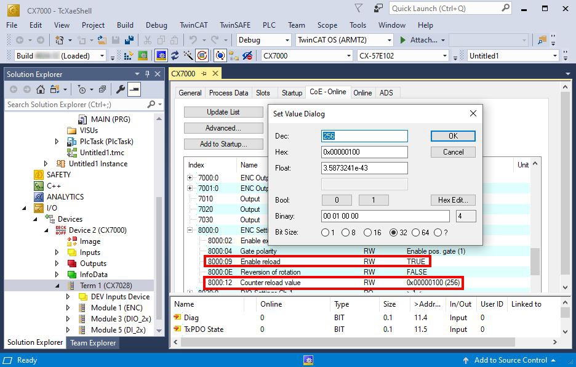Click the Bool 0 button
This screenshot has height=367, width=576.
pos(337,200)
